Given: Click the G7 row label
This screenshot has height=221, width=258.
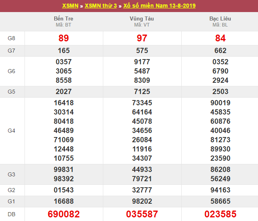Looking at the screenshot, I should [x=11, y=51].
